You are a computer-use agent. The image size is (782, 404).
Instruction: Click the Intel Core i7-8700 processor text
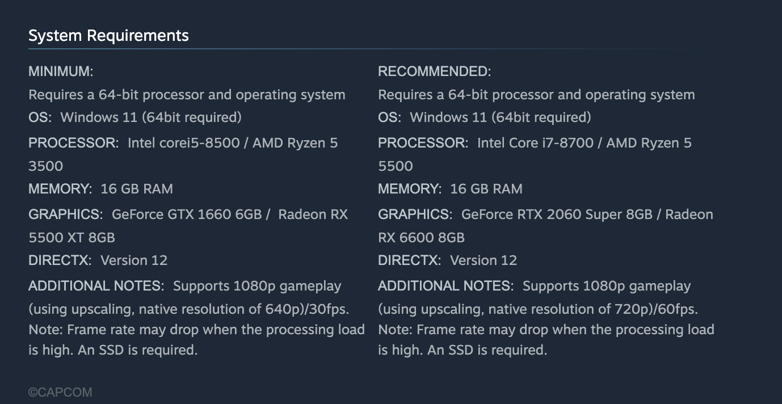pyautogui.click(x=535, y=143)
